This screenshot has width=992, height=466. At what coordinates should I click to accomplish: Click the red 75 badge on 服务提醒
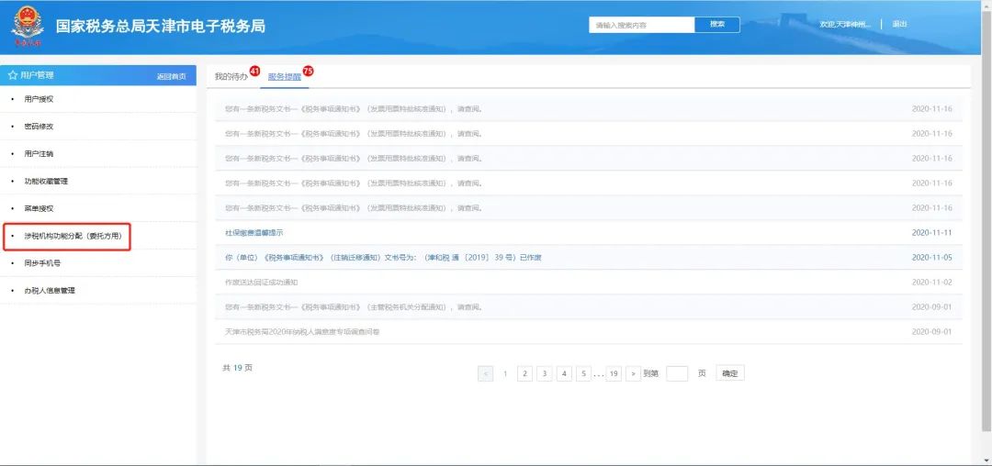coord(308,71)
